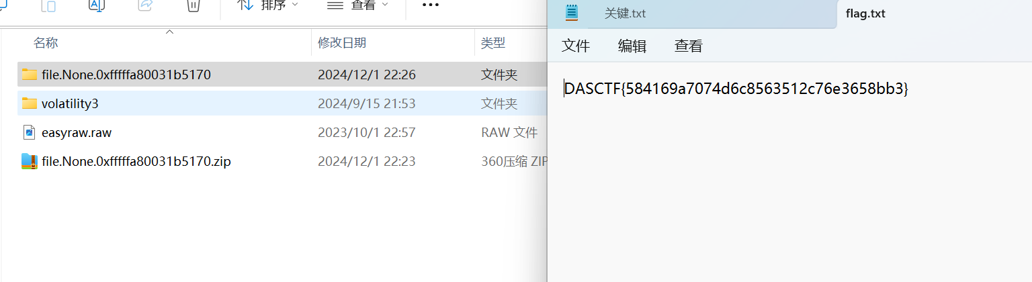The image size is (1032, 282).
Task: Click the Share icon in Explorer toolbar
Action: click(144, 5)
